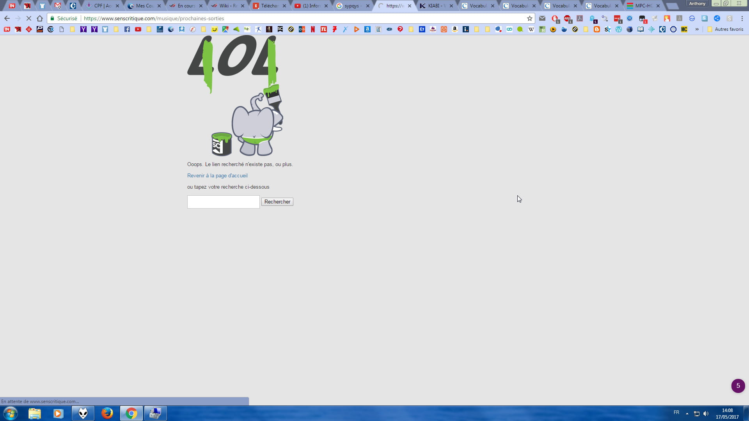Image resolution: width=749 pixels, height=421 pixels.
Task: Open the media player taskbar icon
Action: (59, 413)
